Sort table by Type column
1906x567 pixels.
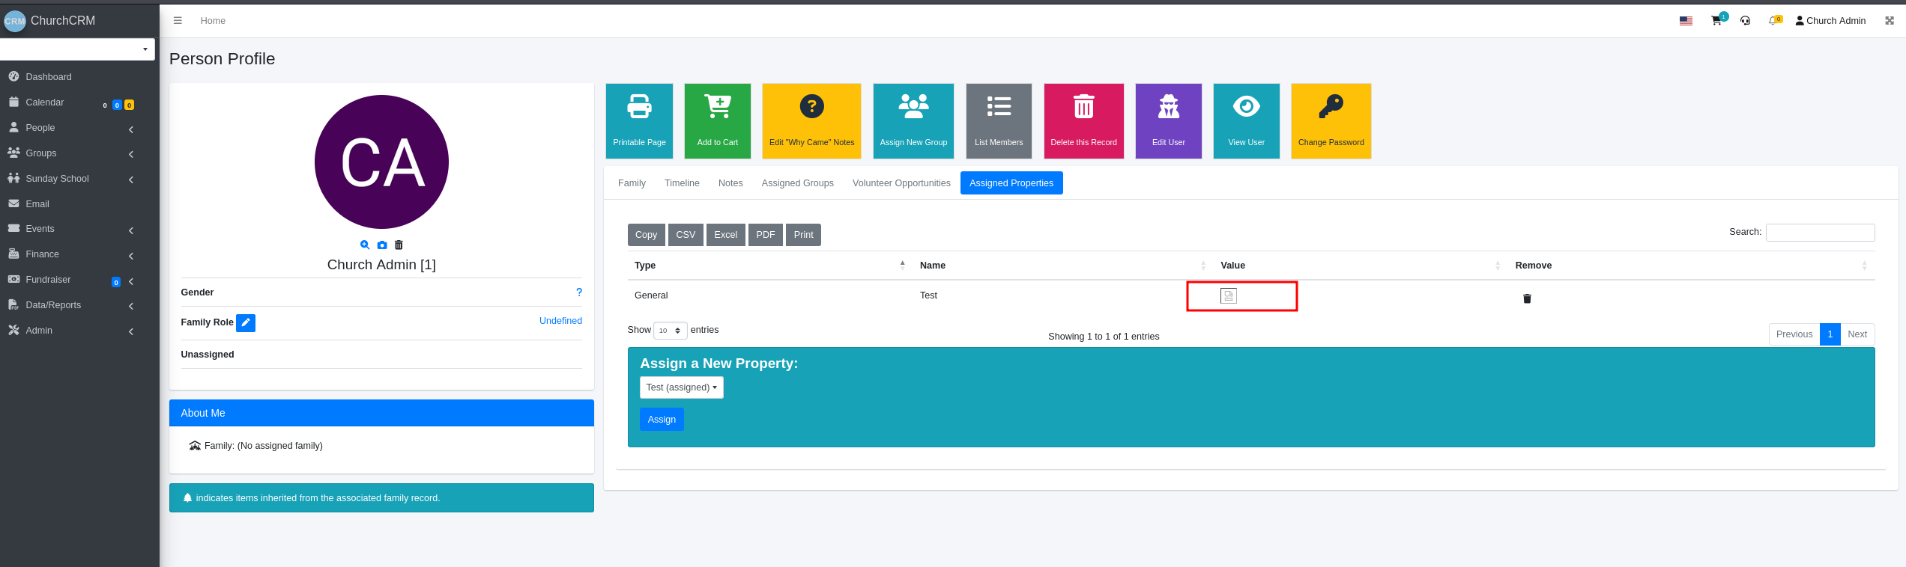coord(769,266)
